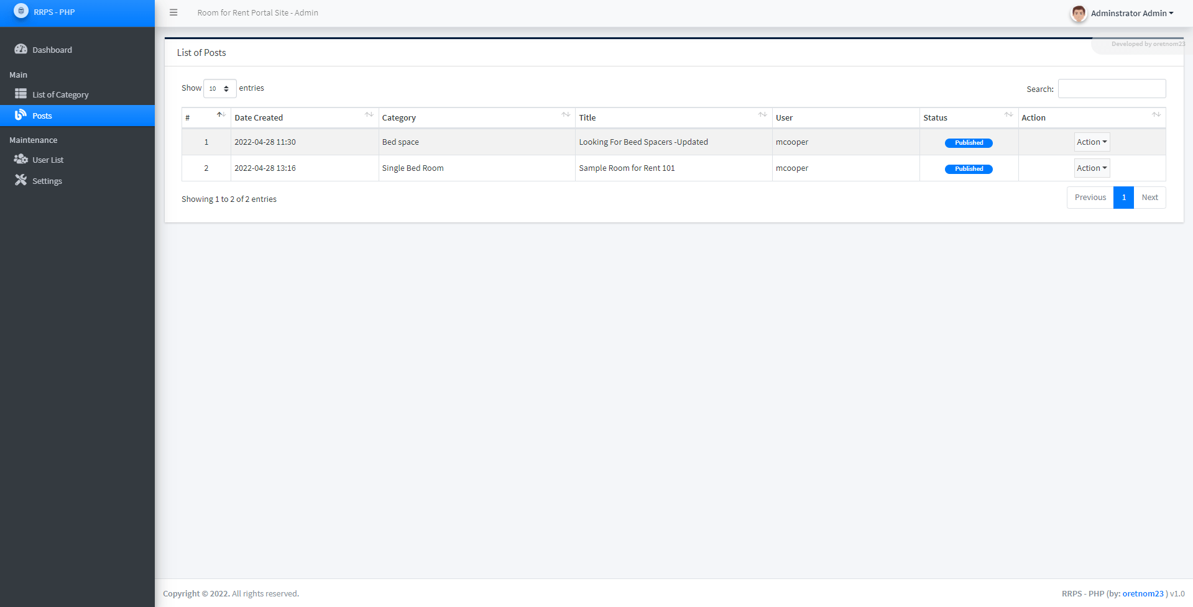Click the Posts sidebar icon
Viewport: 1193px width, 607px height.
[21, 115]
